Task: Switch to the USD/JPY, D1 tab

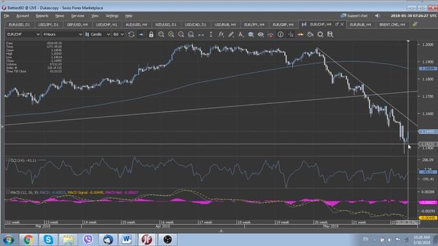Action: (49, 25)
